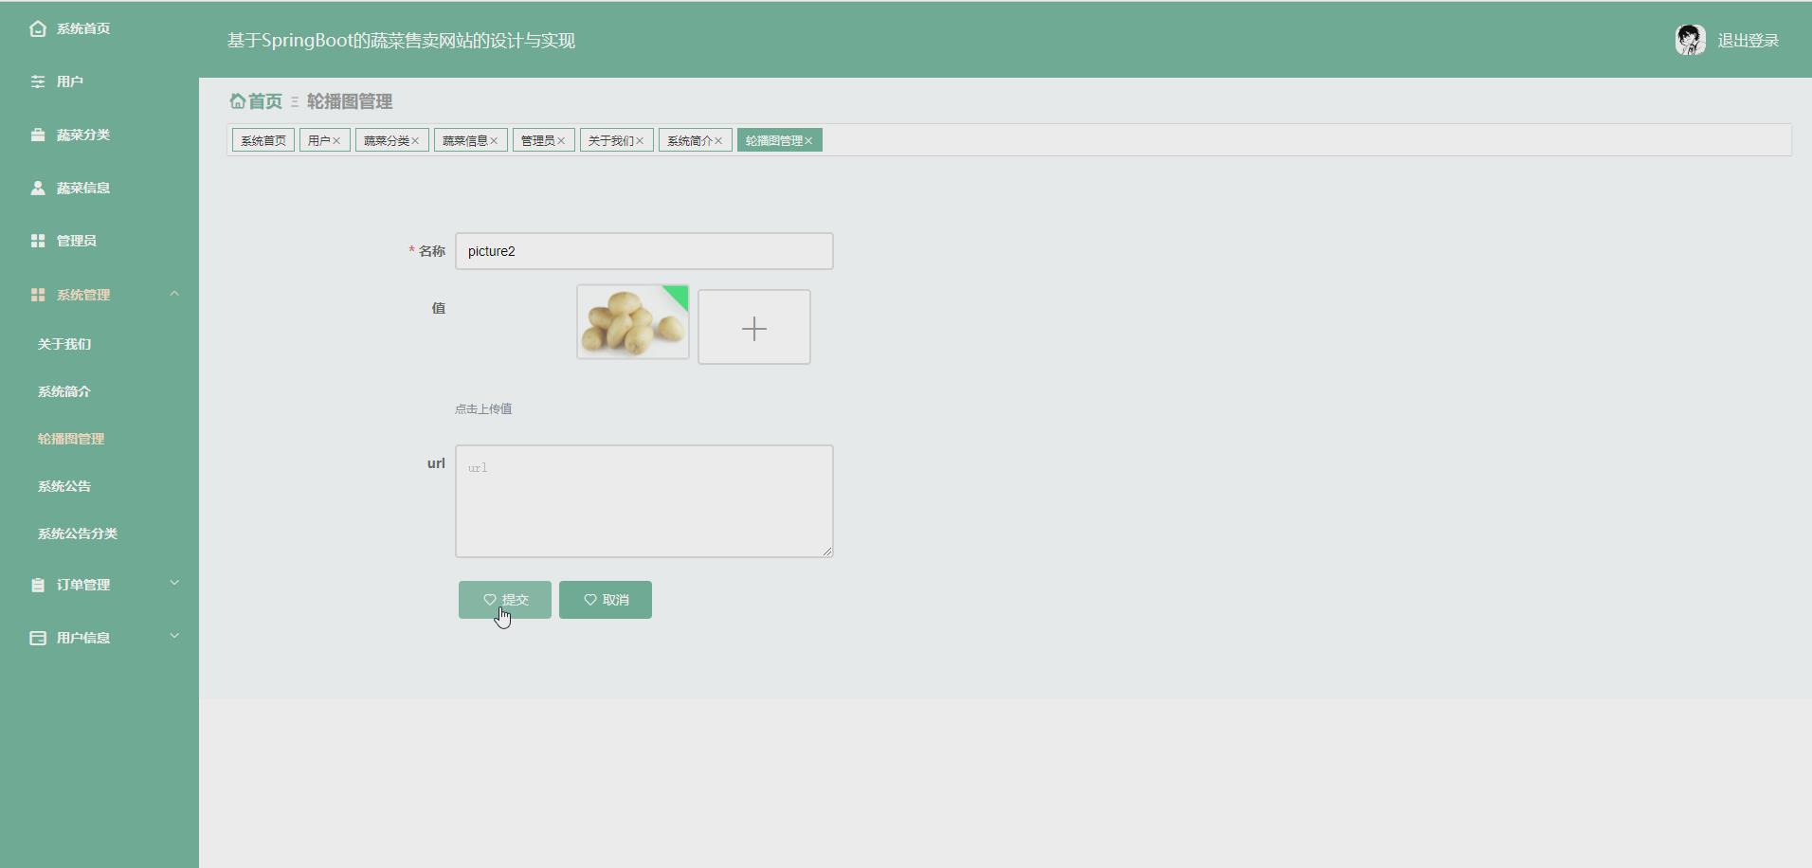This screenshot has height=868, width=1812.
Task: Select the 管理员 grid icon
Action: coord(38,241)
